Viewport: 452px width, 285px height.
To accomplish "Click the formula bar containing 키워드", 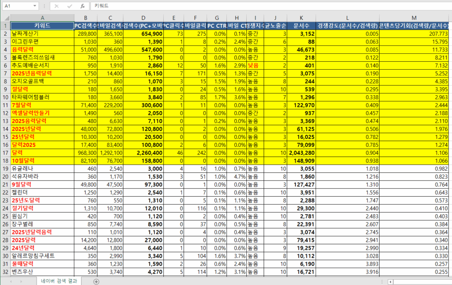I will (271, 6).
